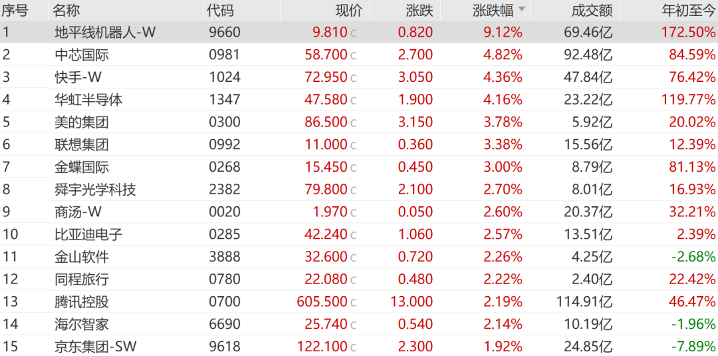Select the 美的集团 row
Image resolution: width=718 pixels, height=356 pixels.
pyautogui.click(x=359, y=122)
